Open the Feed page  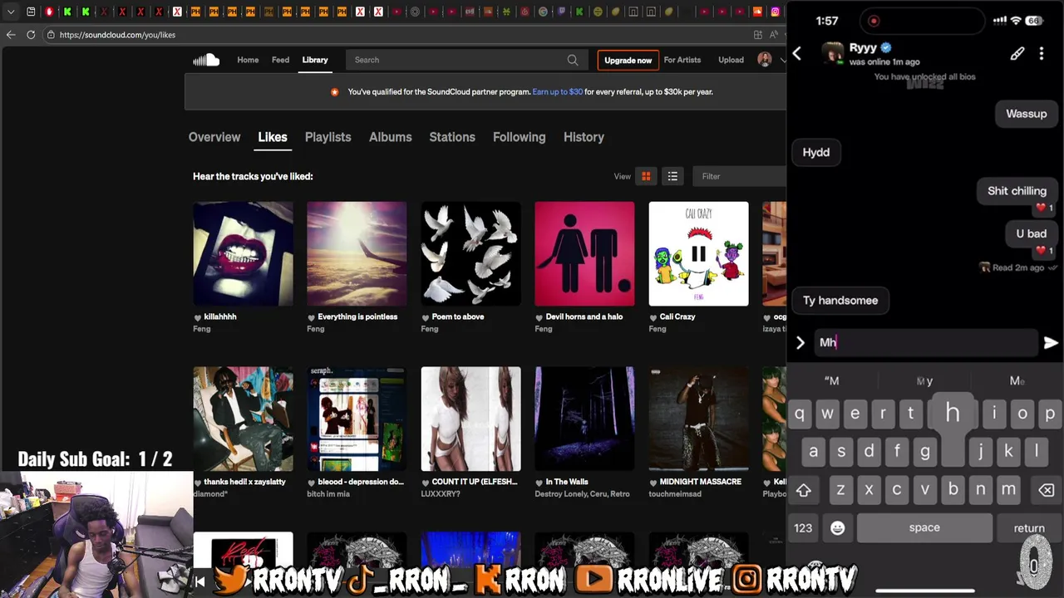(281, 60)
